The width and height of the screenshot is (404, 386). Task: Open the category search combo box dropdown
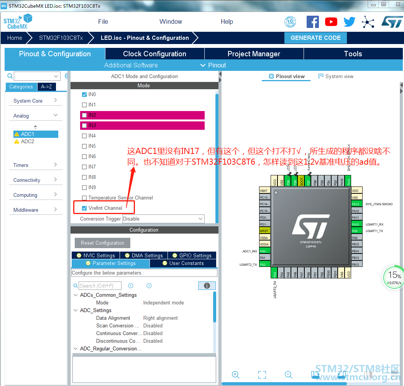pyautogui.click(x=56, y=76)
